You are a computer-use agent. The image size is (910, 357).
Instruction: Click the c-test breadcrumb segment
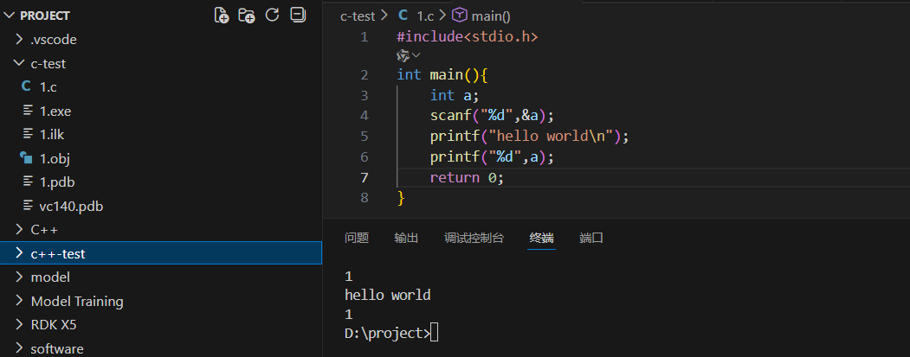coord(358,15)
